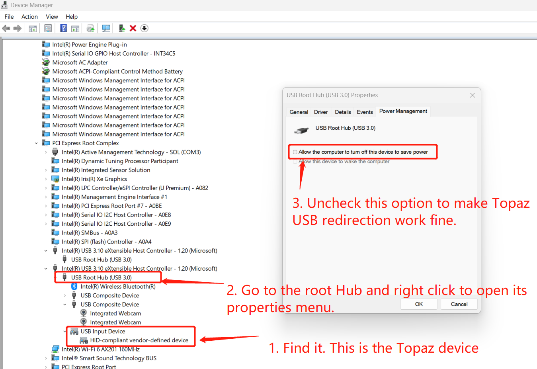Image resolution: width=537 pixels, height=369 pixels.
Task: Select Intel(R) Wi-Fi 6 AX201 160MHz
Action: [101, 349]
